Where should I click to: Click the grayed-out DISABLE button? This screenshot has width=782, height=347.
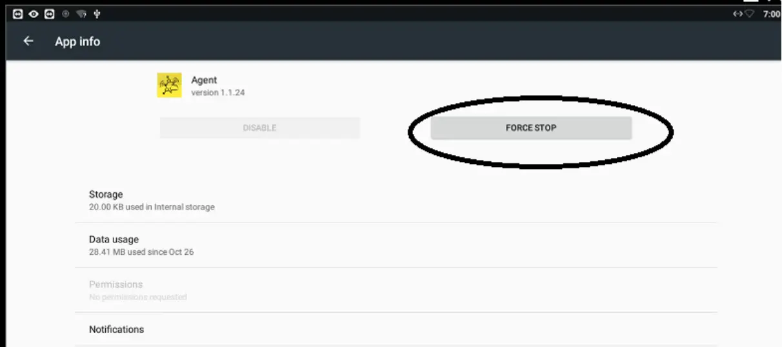pyautogui.click(x=259, y=128)
